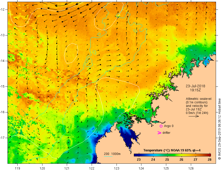Click the '(0.1m contours)' legend text
The height and width of the screenshot is (171, 221).
pos(197,102)
